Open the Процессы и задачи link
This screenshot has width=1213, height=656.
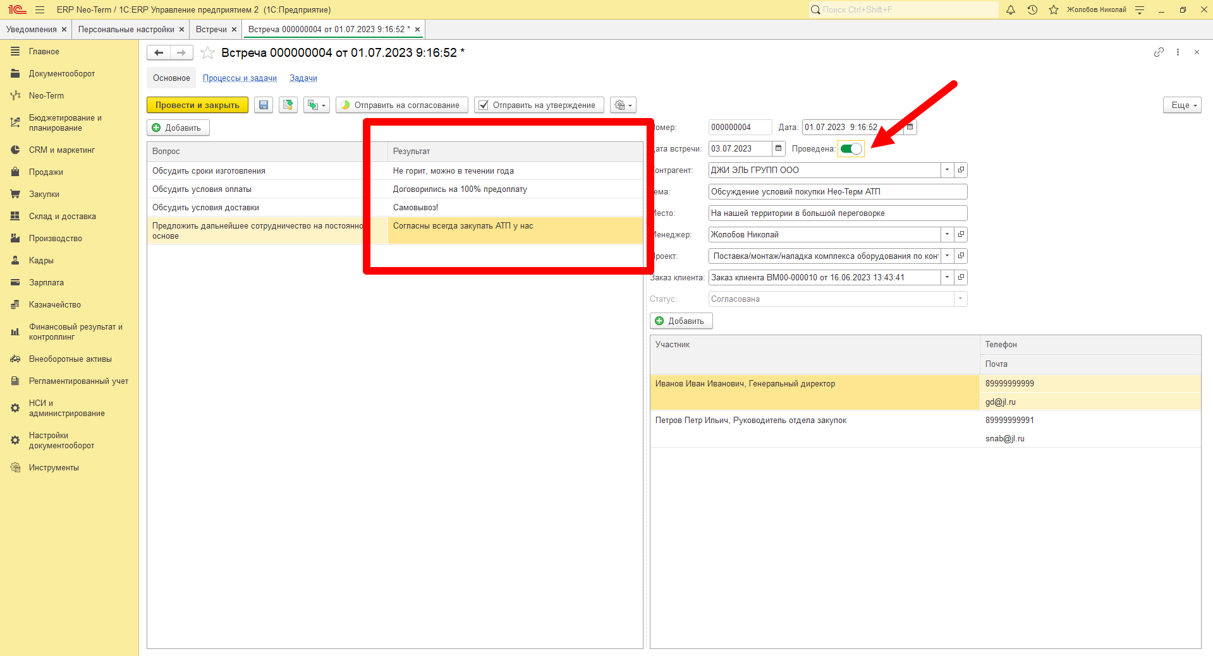click(240, 78)
